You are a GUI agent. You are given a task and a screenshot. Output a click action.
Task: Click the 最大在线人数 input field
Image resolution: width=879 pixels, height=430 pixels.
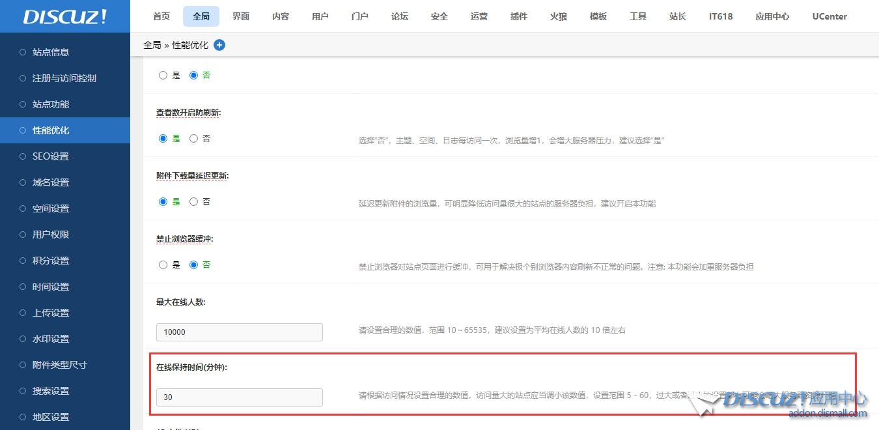239,332
